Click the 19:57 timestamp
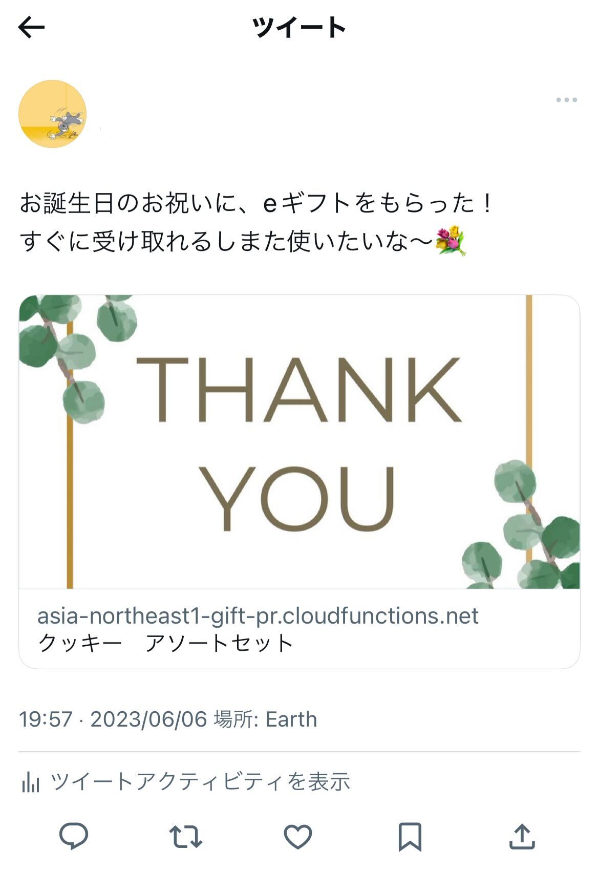This screenshot has height=871, width=599. pyautogui.click(x=46, y=719)
